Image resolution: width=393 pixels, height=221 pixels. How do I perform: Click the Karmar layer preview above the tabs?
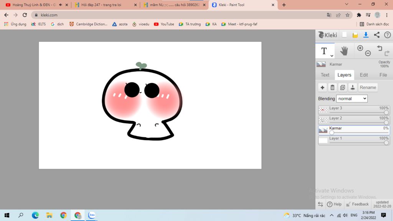[321, 64]
